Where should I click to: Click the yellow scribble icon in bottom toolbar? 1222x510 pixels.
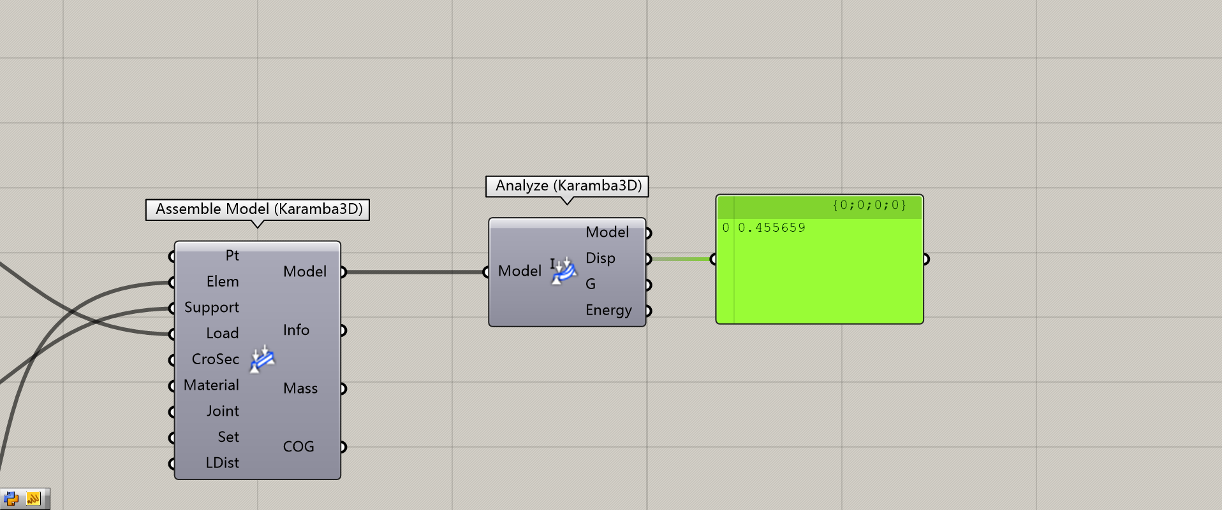coord(33,499)
